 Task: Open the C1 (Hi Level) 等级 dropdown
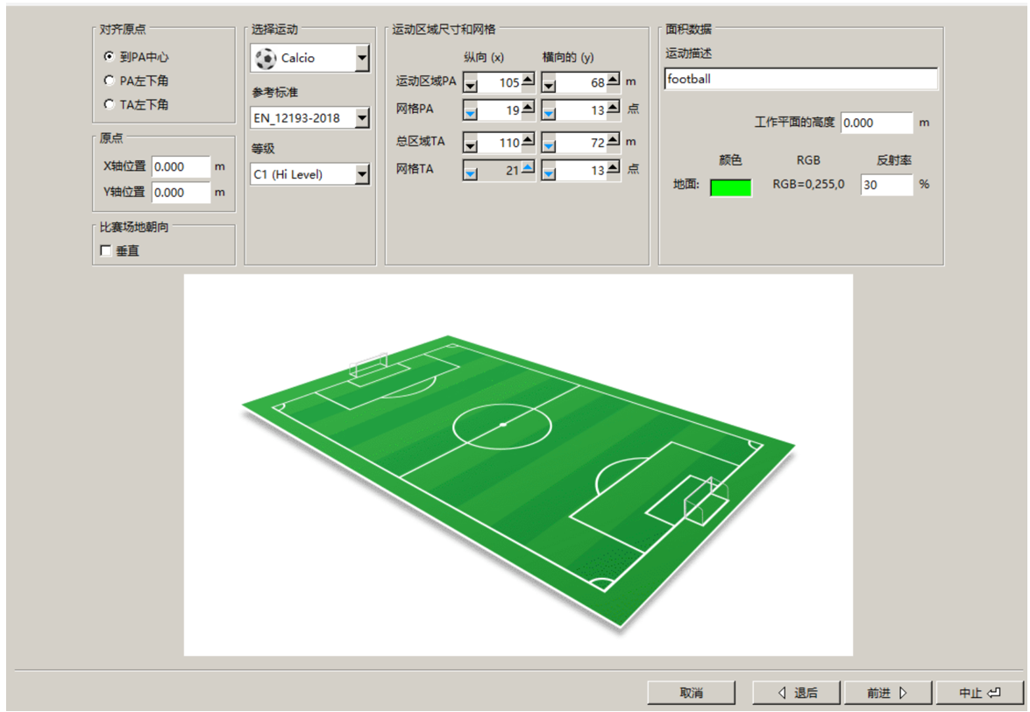tap(361, 174)
